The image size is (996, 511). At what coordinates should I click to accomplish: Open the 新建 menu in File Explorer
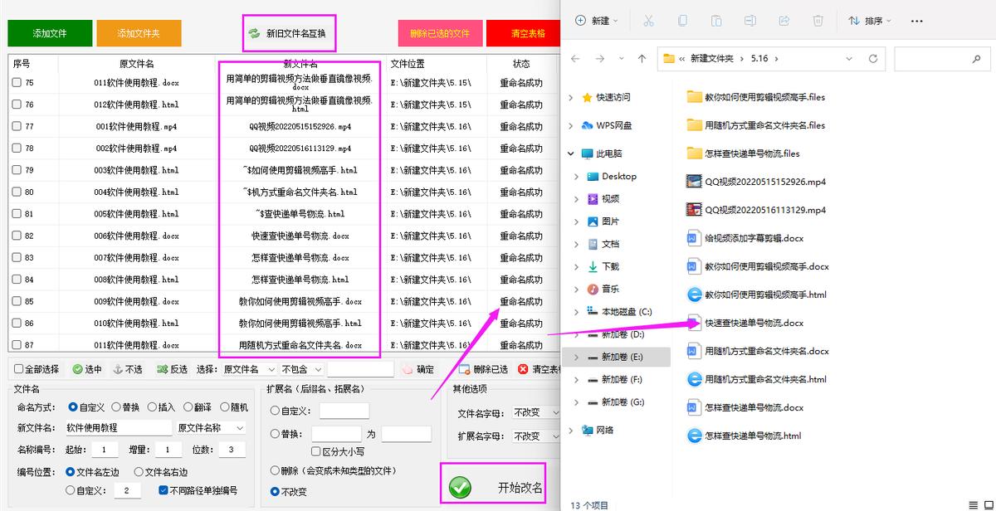(596, 21)
